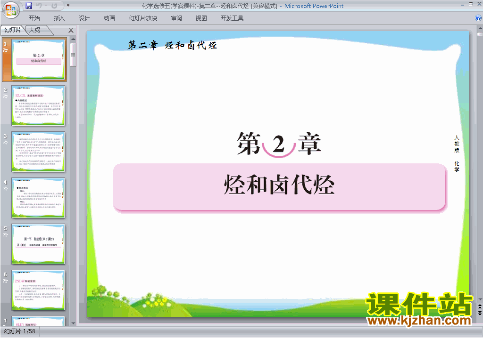Screen dimensions: 483x338
Task: Go to previous slide with double-up arrow
Action: 480,306
